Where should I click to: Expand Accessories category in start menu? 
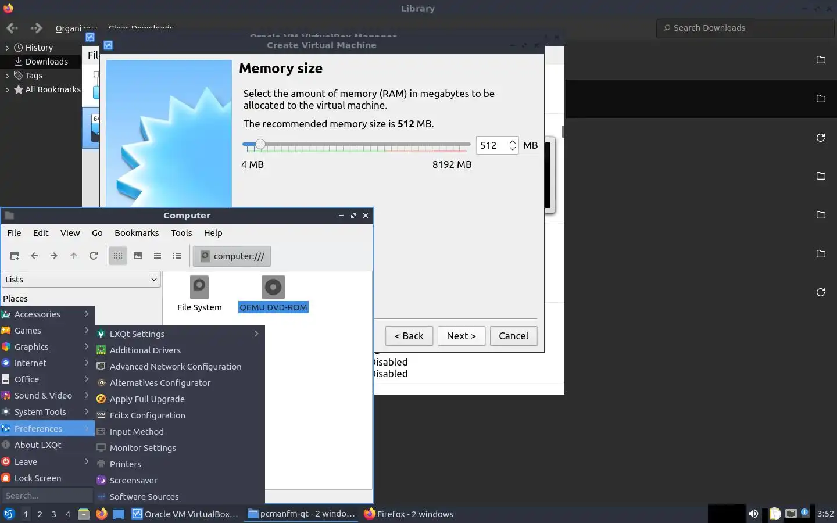coord(47,314)
